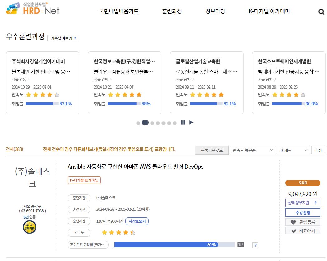This screenshot has height=261, width=327.
Task: Go to fourth carousel page dot
Action: [x=158, y=123]
